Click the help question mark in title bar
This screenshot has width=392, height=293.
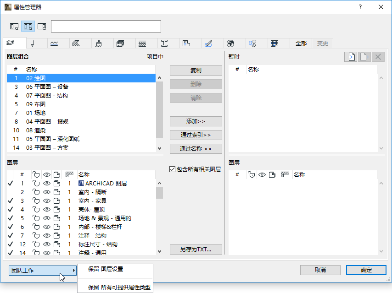coord(360,7)
